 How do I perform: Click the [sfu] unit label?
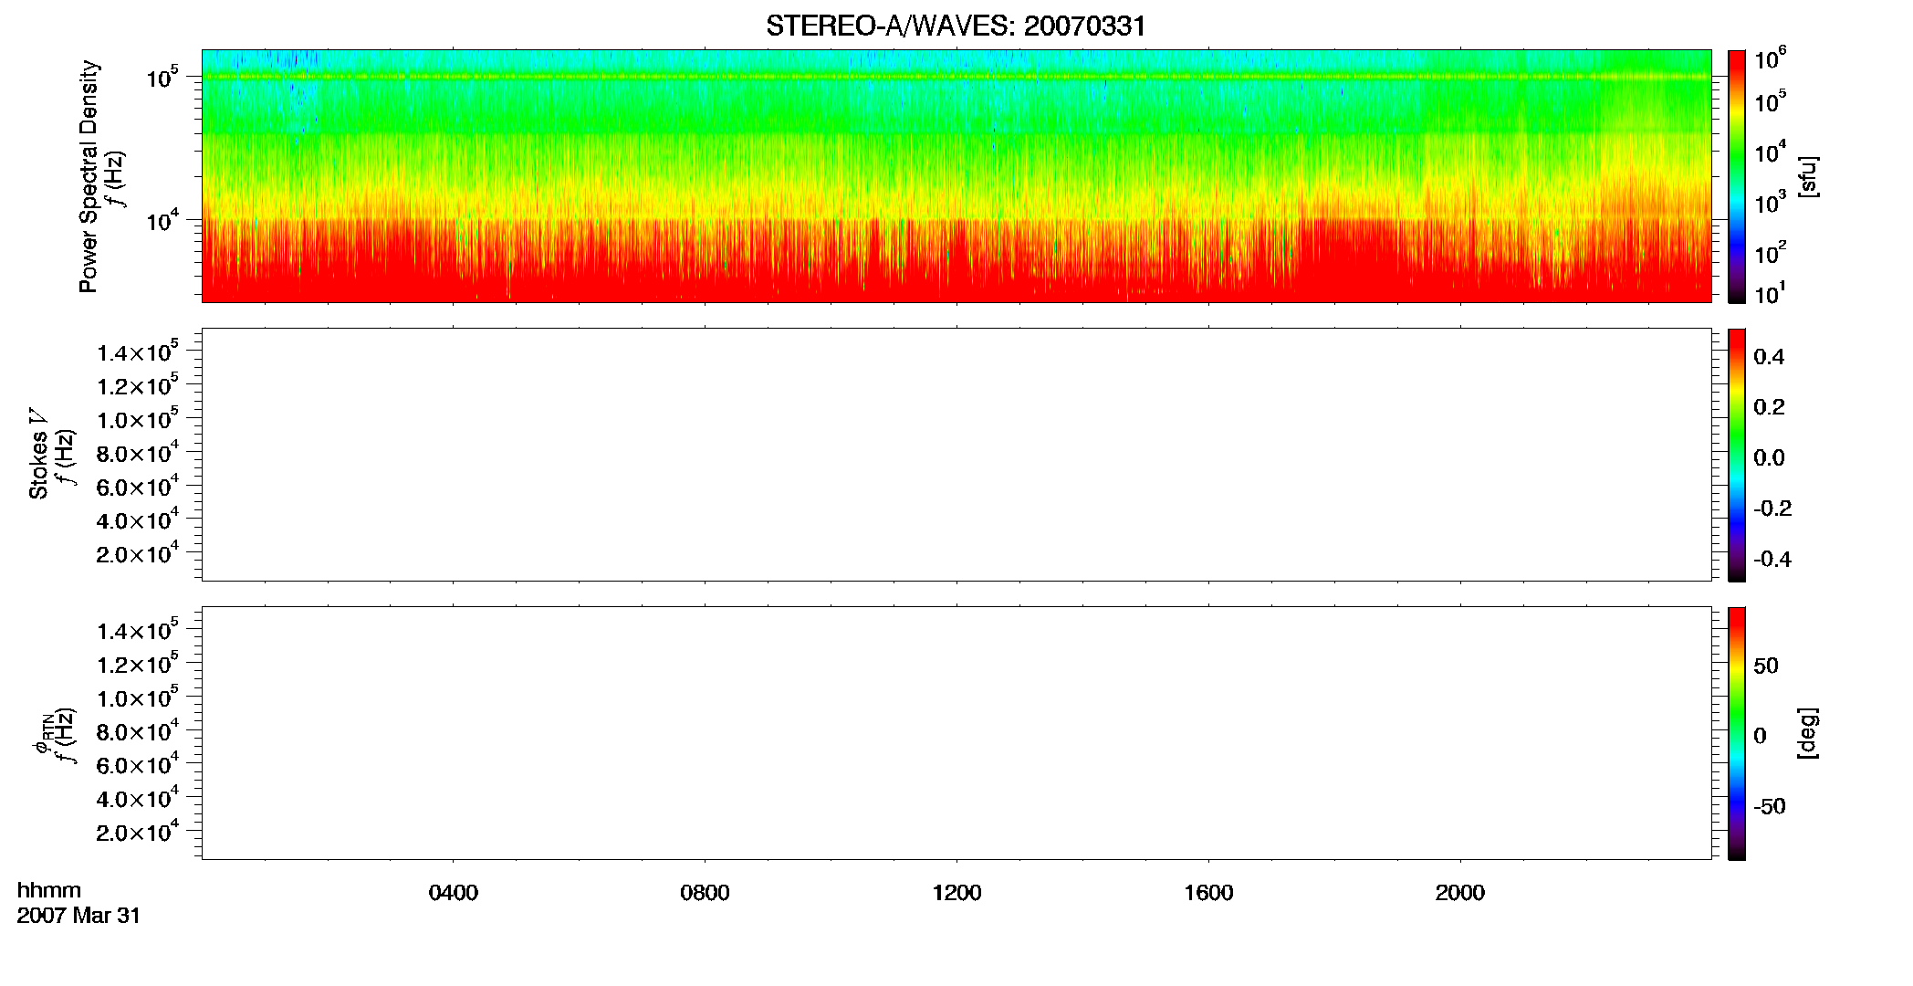[1807, 177]
